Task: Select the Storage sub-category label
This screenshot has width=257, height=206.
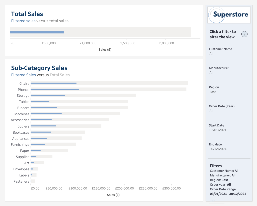Action: [23, 96]
